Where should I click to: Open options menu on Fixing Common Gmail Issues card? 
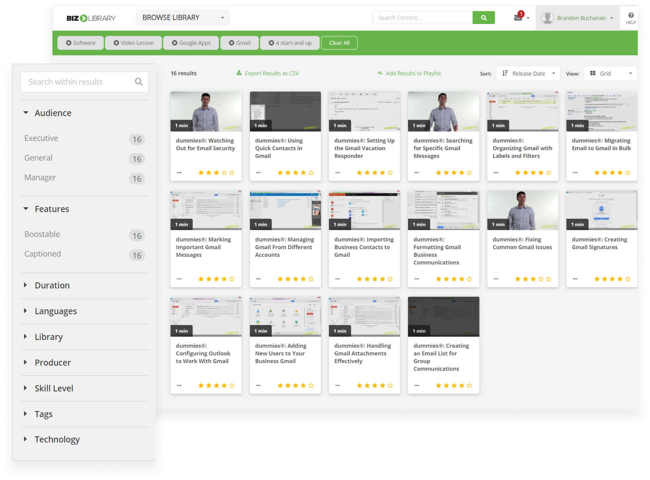point(496,279)
